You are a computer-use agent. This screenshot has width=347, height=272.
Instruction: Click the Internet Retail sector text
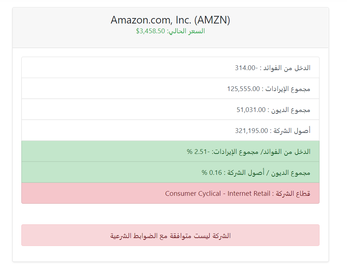point(249,194)
